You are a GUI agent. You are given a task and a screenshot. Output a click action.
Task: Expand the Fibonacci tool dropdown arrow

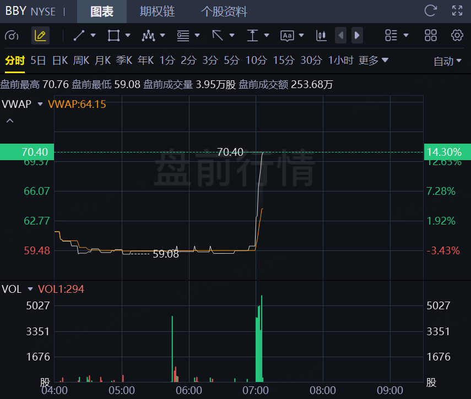click(x=197, y=35)
